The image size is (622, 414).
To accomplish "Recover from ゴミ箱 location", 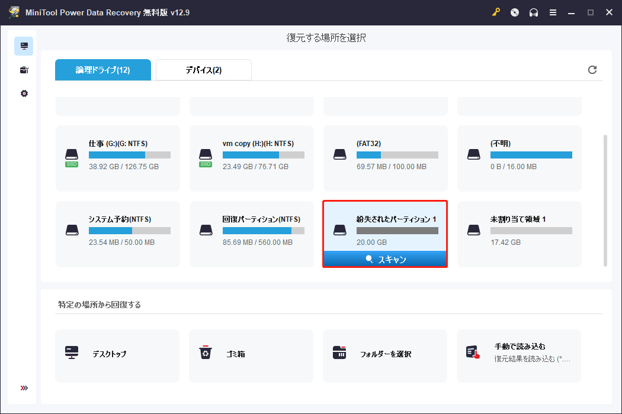I will (251, 356).
